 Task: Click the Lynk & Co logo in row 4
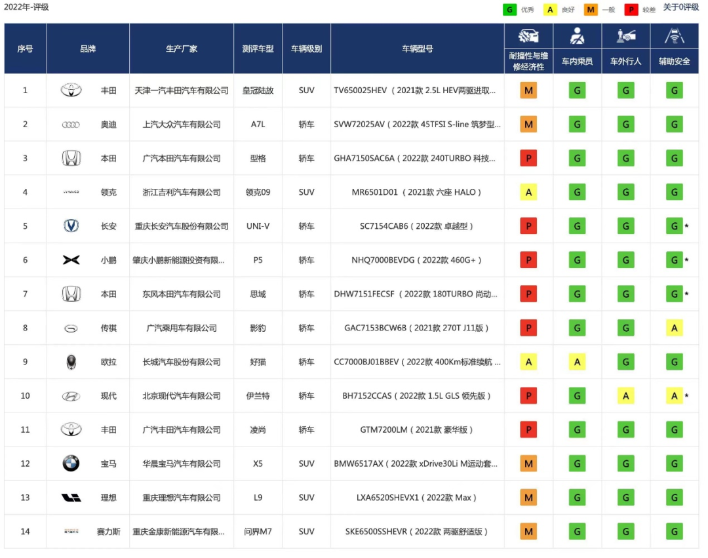coord(71,192)
